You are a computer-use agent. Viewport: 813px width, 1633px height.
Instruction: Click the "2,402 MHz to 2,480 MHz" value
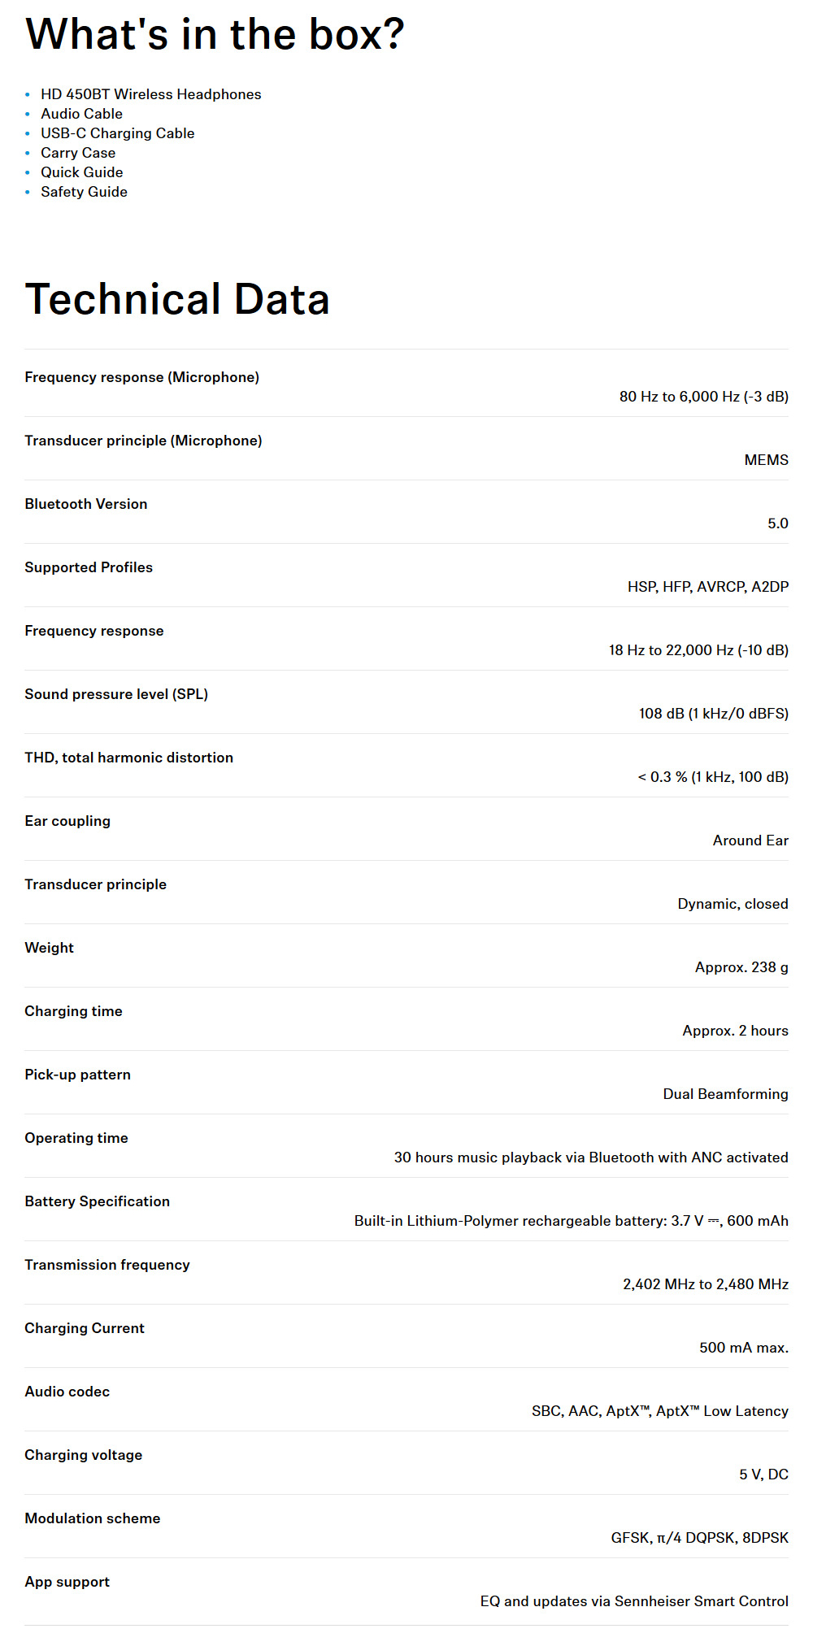(x=706, y=1284)
